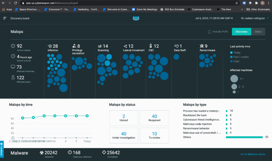Click the Apps grid icon in bookmarks bar
Viewport: 272px width, 161px height.
coord(3,9)
